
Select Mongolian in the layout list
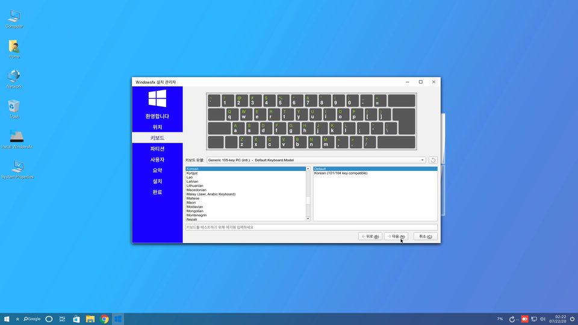pos(246,211)
